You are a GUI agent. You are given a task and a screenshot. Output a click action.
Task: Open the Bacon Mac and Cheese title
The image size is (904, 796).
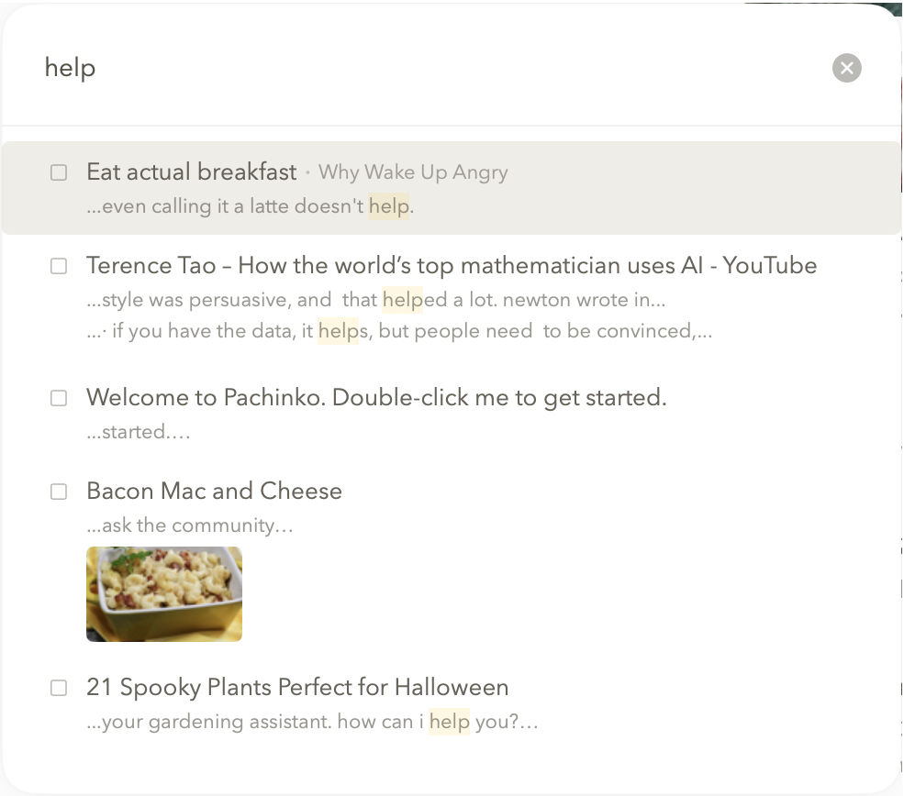(x=214, y=492)
